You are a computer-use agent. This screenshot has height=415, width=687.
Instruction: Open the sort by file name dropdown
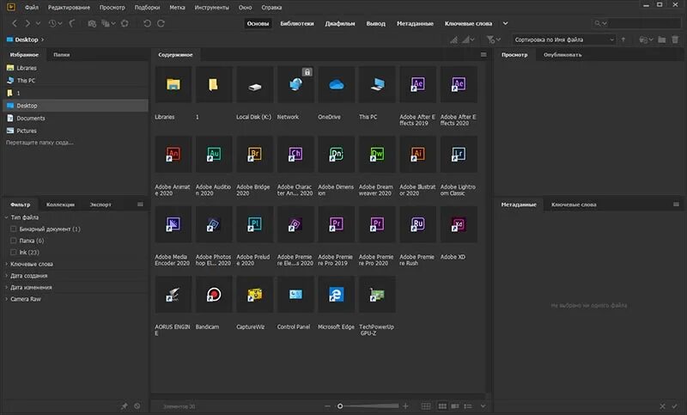(563, 40)
